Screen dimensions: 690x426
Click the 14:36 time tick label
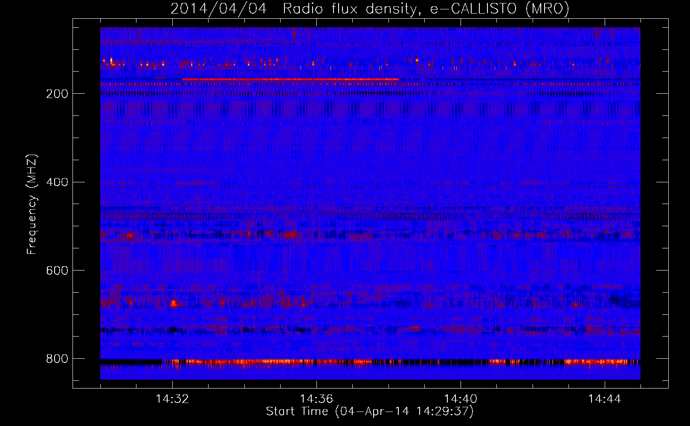click(x=316, y=399)
